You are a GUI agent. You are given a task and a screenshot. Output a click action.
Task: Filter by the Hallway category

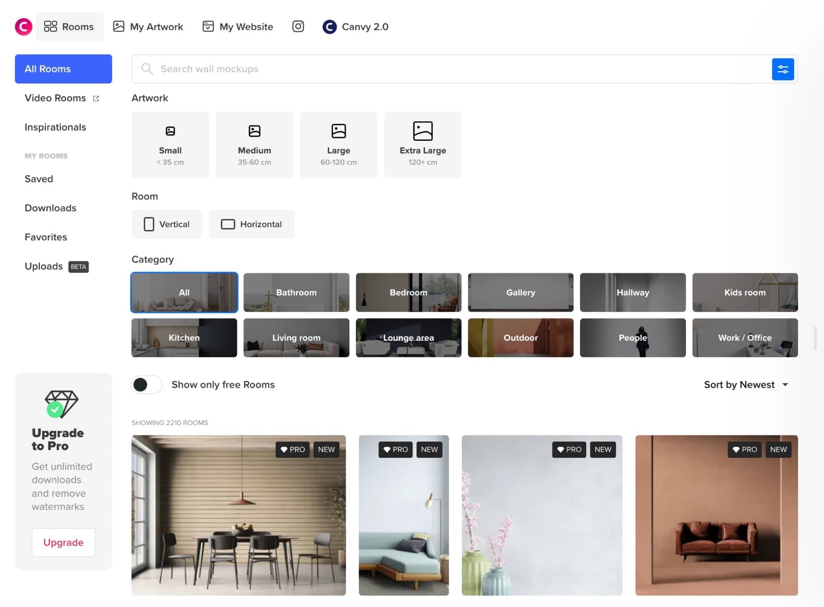click(633, 292)
